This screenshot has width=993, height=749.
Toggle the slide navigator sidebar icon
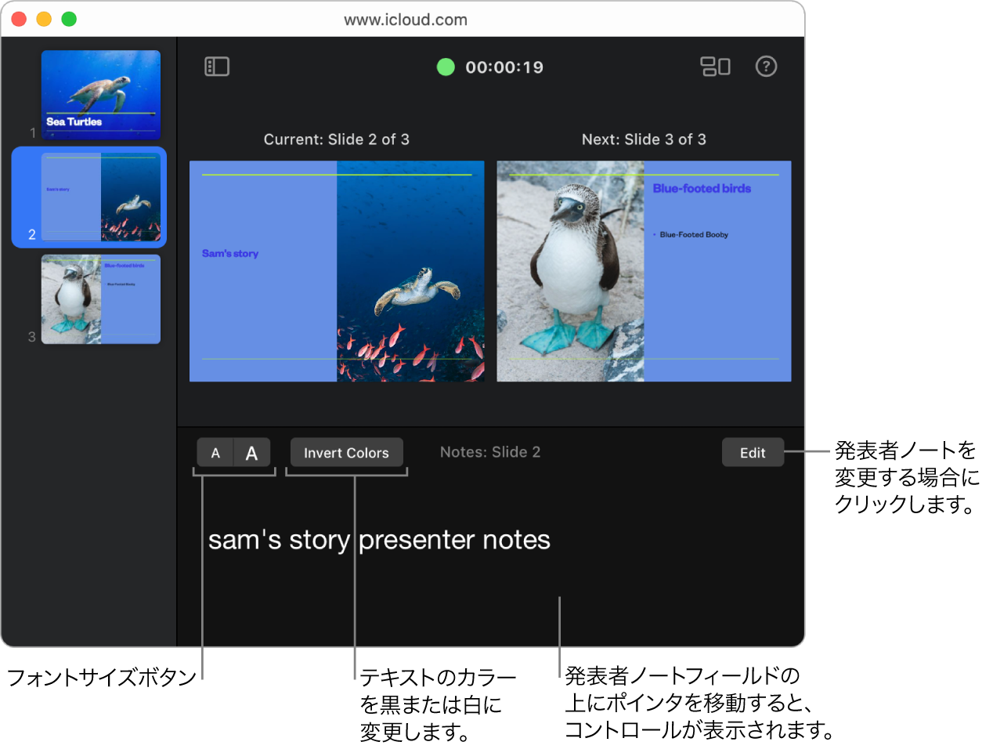pyautogui.click(x=217, y=67)
